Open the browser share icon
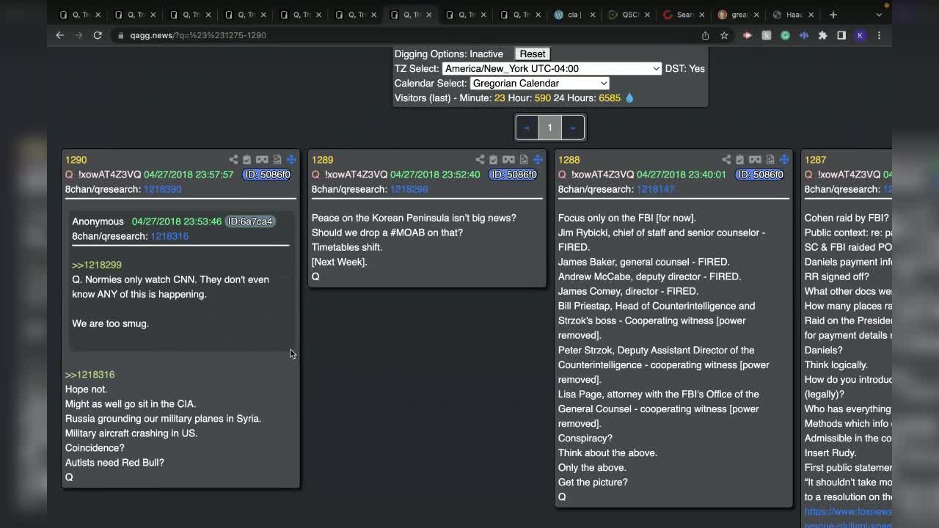 705,35
